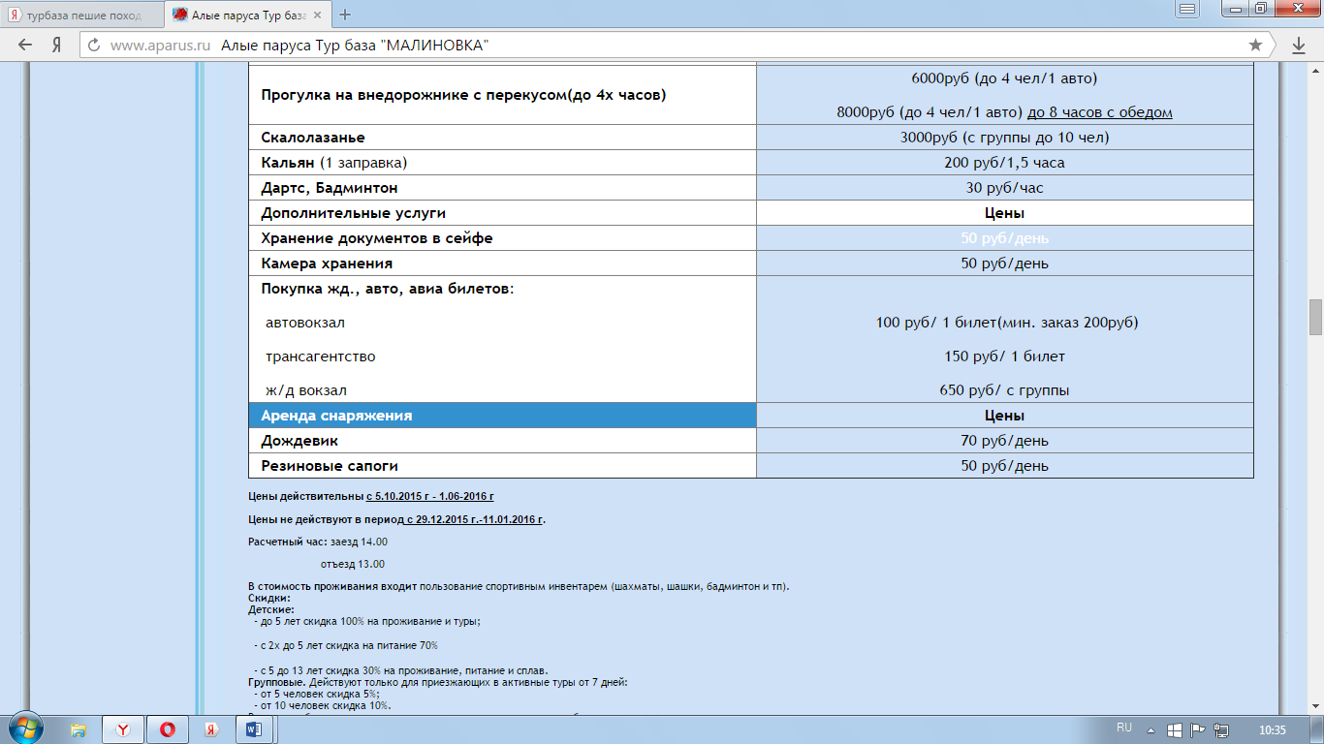Click the 'Дополнительные услуги' heading
Image resolution: width=1324 pixels, height=744 pixels.
coord(354,213)
